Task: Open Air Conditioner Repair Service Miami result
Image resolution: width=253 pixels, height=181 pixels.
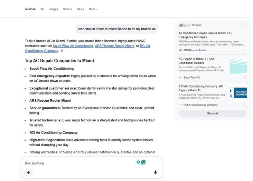Action: coord(205,35)
